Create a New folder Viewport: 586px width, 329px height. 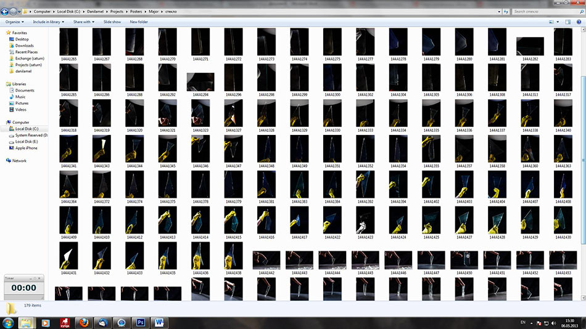tap(139, 22)
